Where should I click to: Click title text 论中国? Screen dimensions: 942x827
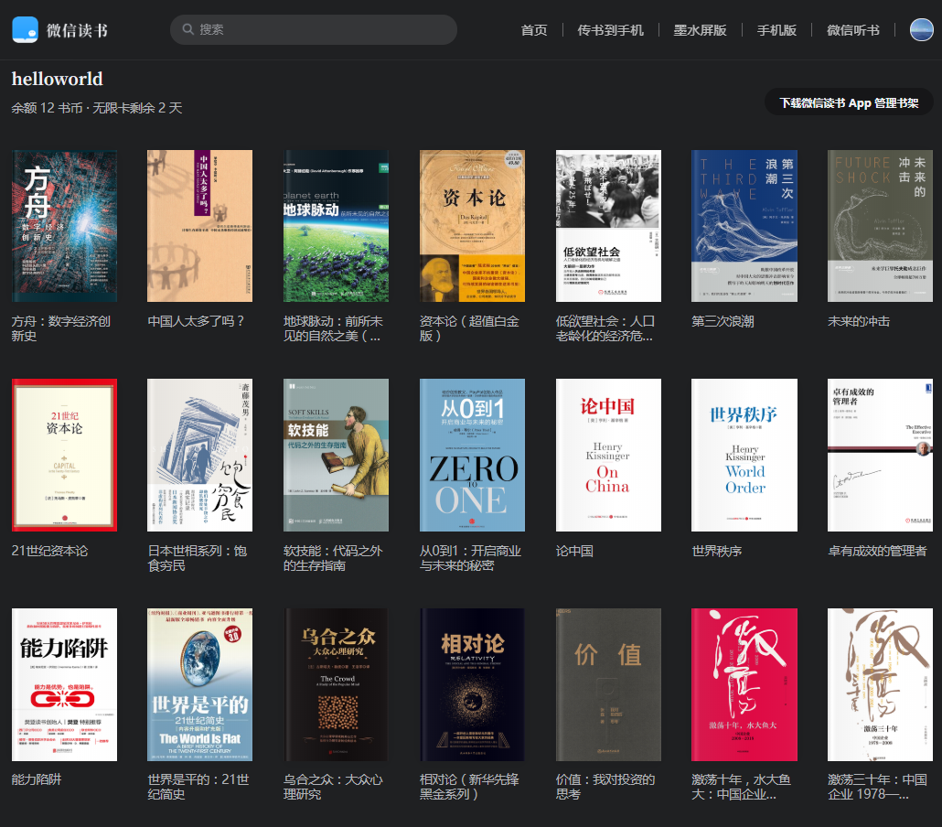[574, 551]
